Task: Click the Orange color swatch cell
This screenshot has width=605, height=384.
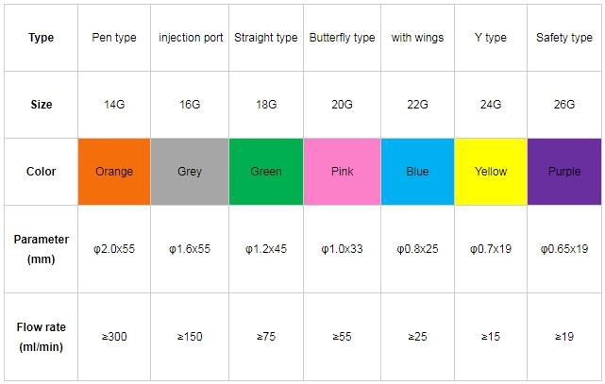Action: pos(114,172)
